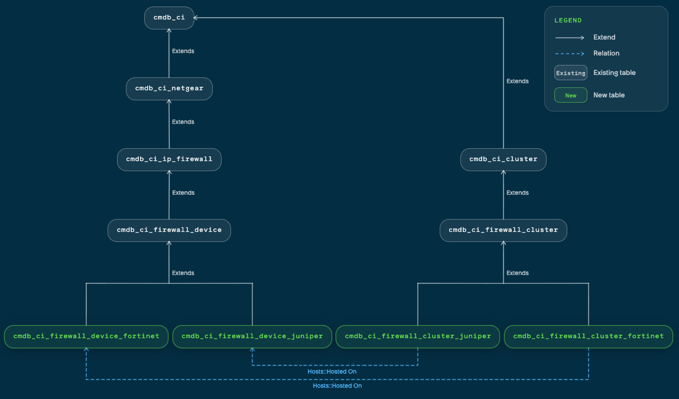Click the dashed Relation arrow in legend
The image size is (679, 399).
570,54
